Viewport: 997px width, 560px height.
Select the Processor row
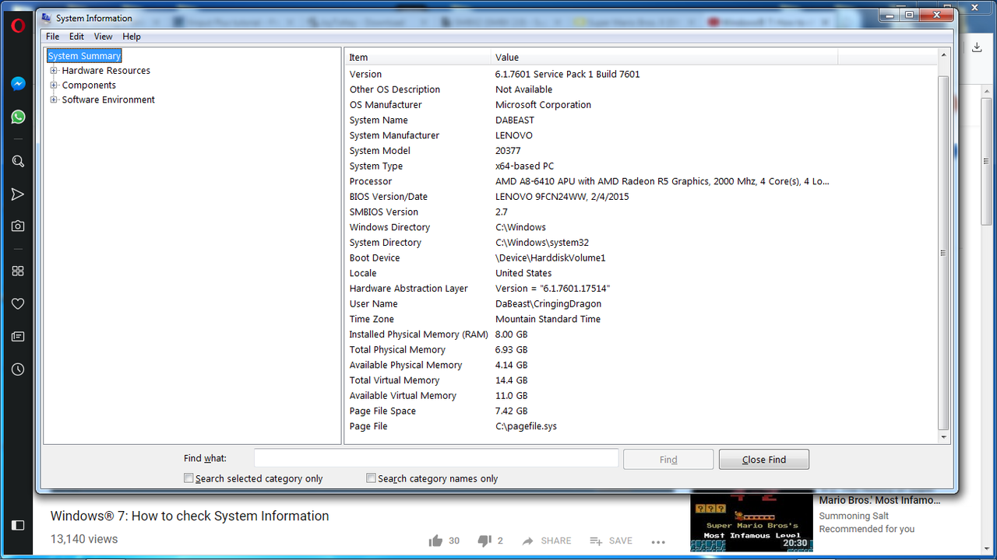coord(641,181)
